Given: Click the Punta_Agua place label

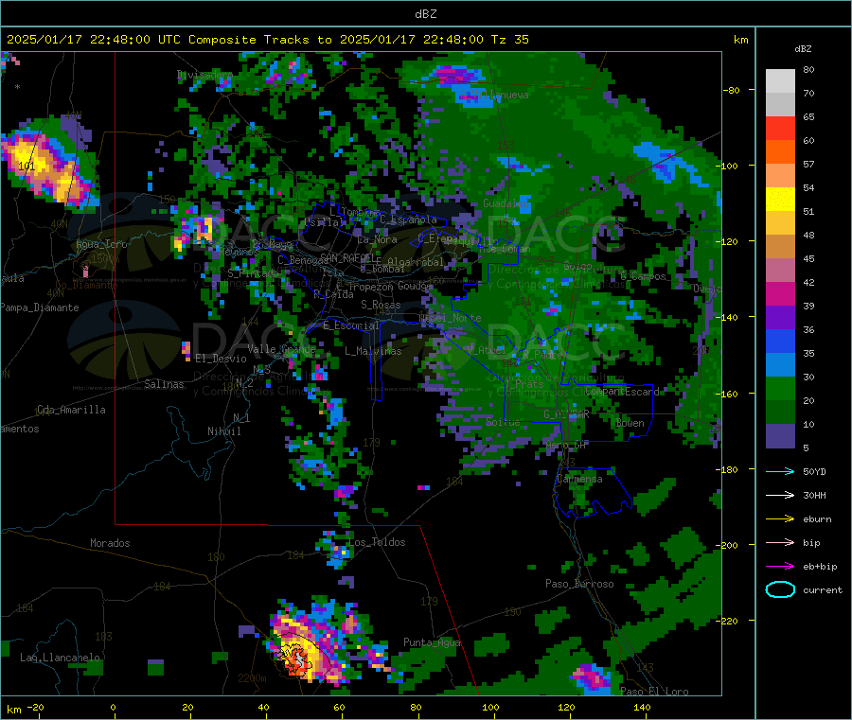Looking at the screenshot, I should (432, 642).
